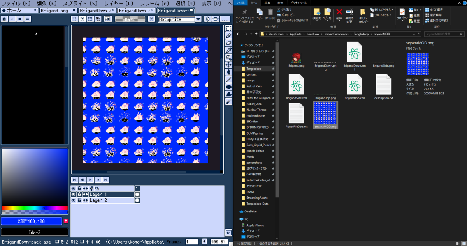The image size is (467, 246).
Task: Click the delete icon in Explorer ribbon
Action: 339,12
